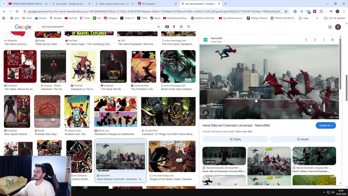
Task: Open a new browser tab
Action: click(x=225, y=4)
